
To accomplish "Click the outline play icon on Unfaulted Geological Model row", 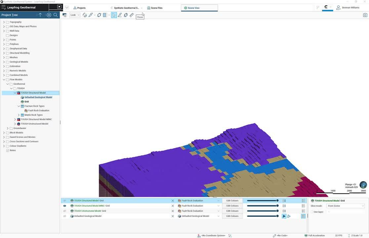I will pos(289,216).
